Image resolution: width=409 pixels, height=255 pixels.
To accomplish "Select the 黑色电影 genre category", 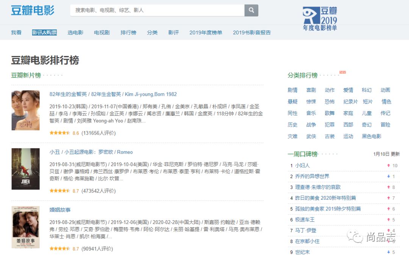I will point(372,136).
